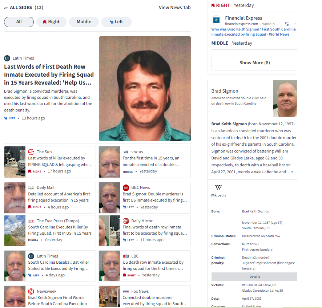Viewport: 322px width, 308px height.
Task: Click the Latin Times logo above the featured headline
Action: tap(7, 58)
